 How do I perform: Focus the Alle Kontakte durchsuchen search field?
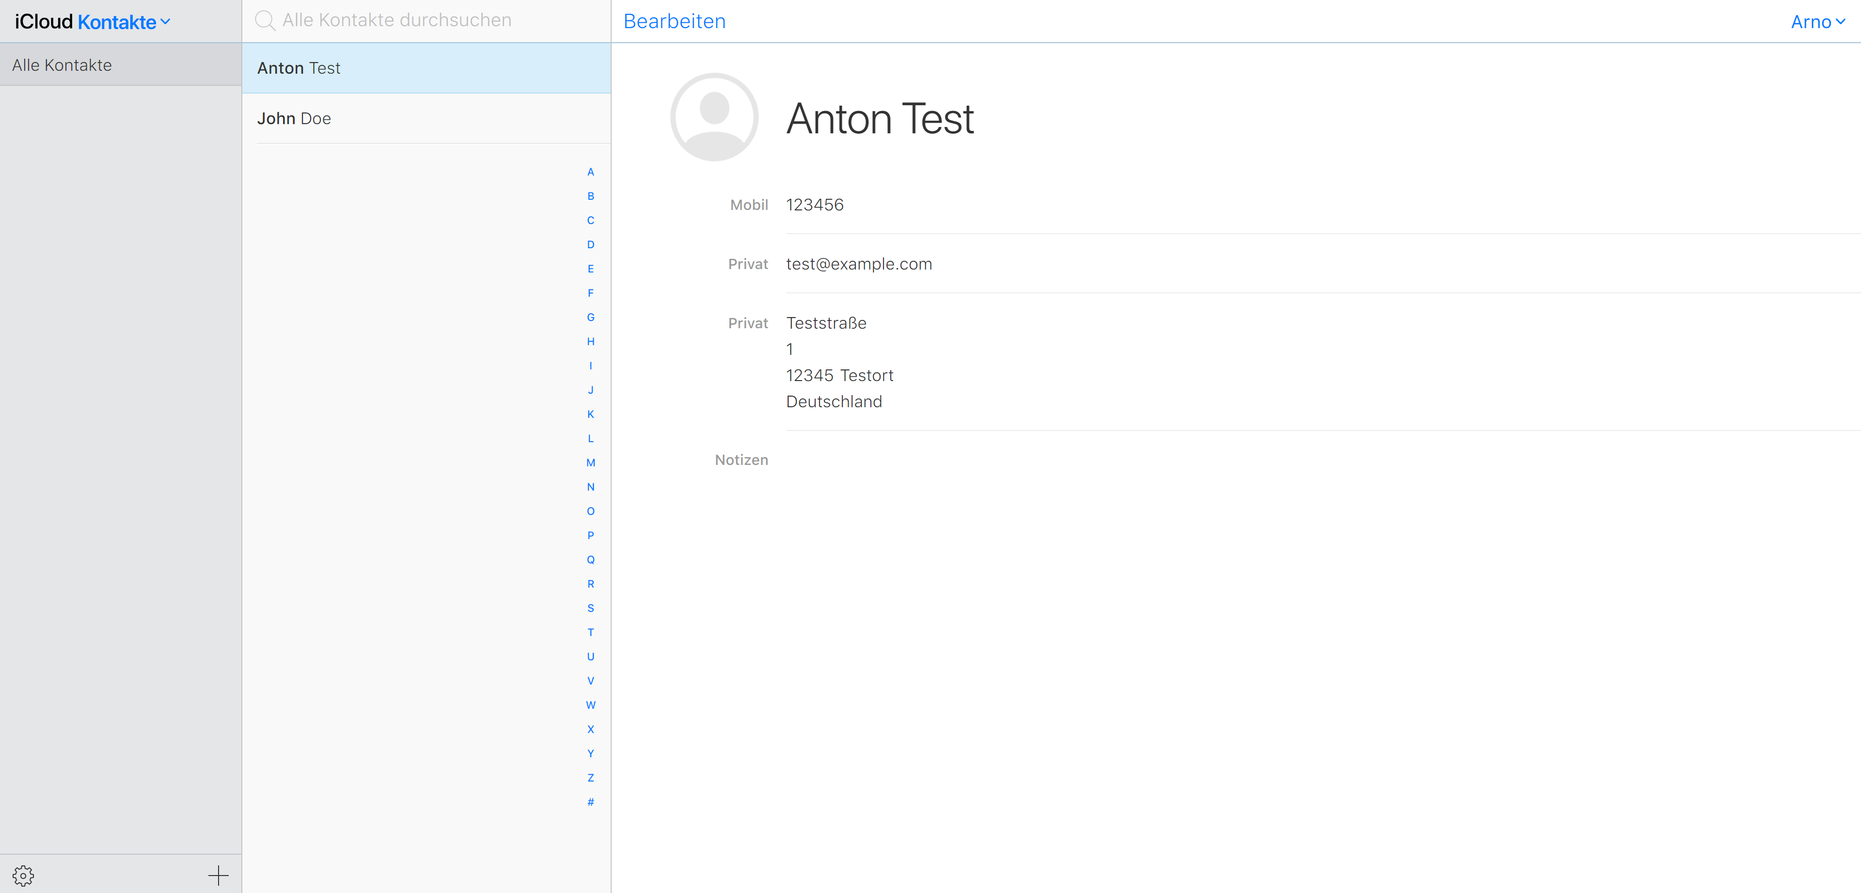433,20
